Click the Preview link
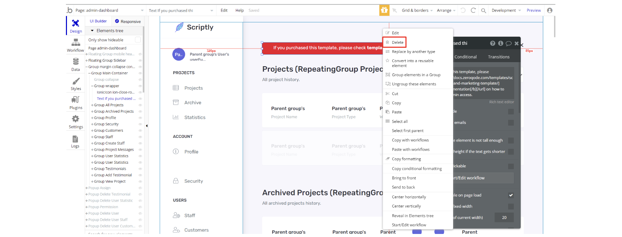The image size is (622, 237). coord(533,11)
